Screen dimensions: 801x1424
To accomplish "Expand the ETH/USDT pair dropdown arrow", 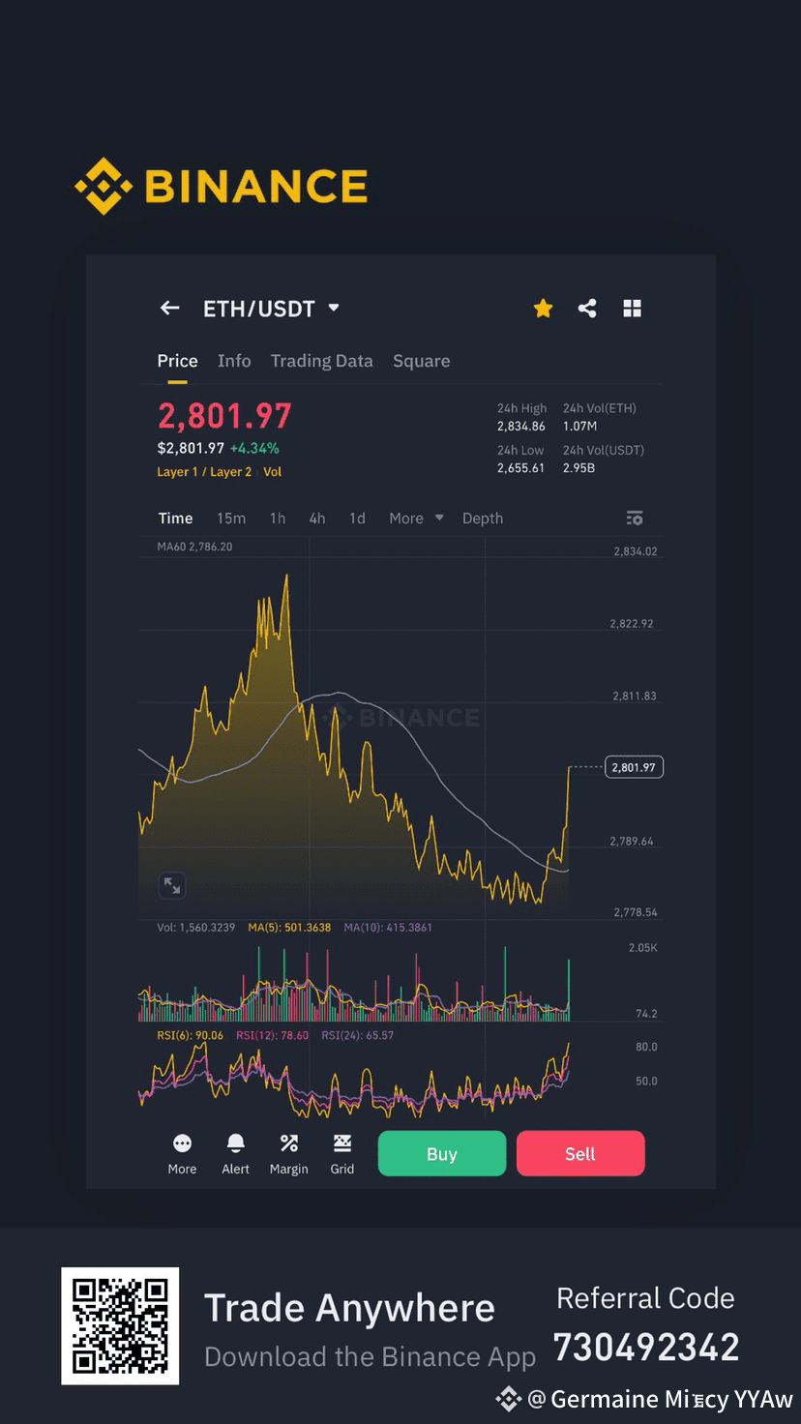I will tap(334, 308).
